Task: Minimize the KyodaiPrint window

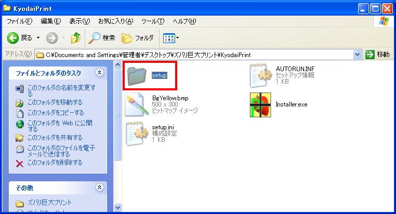Action: coord(363,9)
